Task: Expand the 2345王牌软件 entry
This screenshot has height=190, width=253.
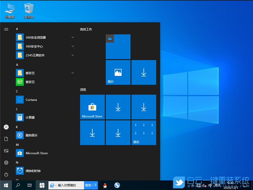Action: tap(72, 55)
